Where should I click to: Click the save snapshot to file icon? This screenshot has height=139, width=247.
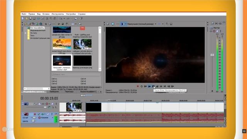[171, 24]
